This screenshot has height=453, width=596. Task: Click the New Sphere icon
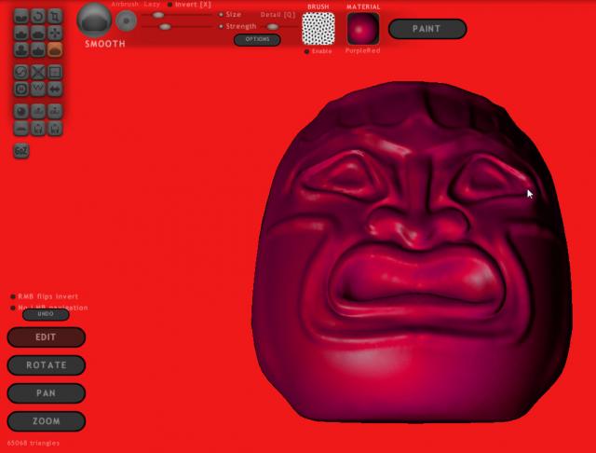coord(21,110)
